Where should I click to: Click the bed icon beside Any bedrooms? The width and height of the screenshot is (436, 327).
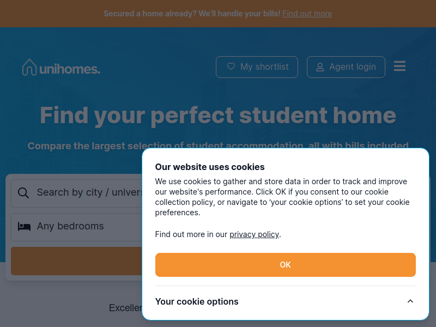click(24, 226)
